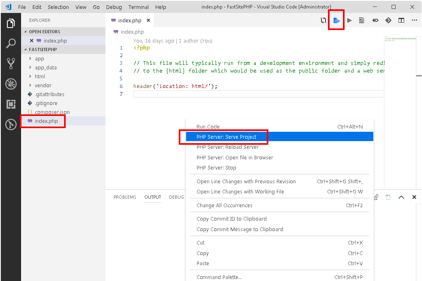Click the GitLens blame annotation text
This screenshot has height=281, width=422.
(x=173, y=41)
